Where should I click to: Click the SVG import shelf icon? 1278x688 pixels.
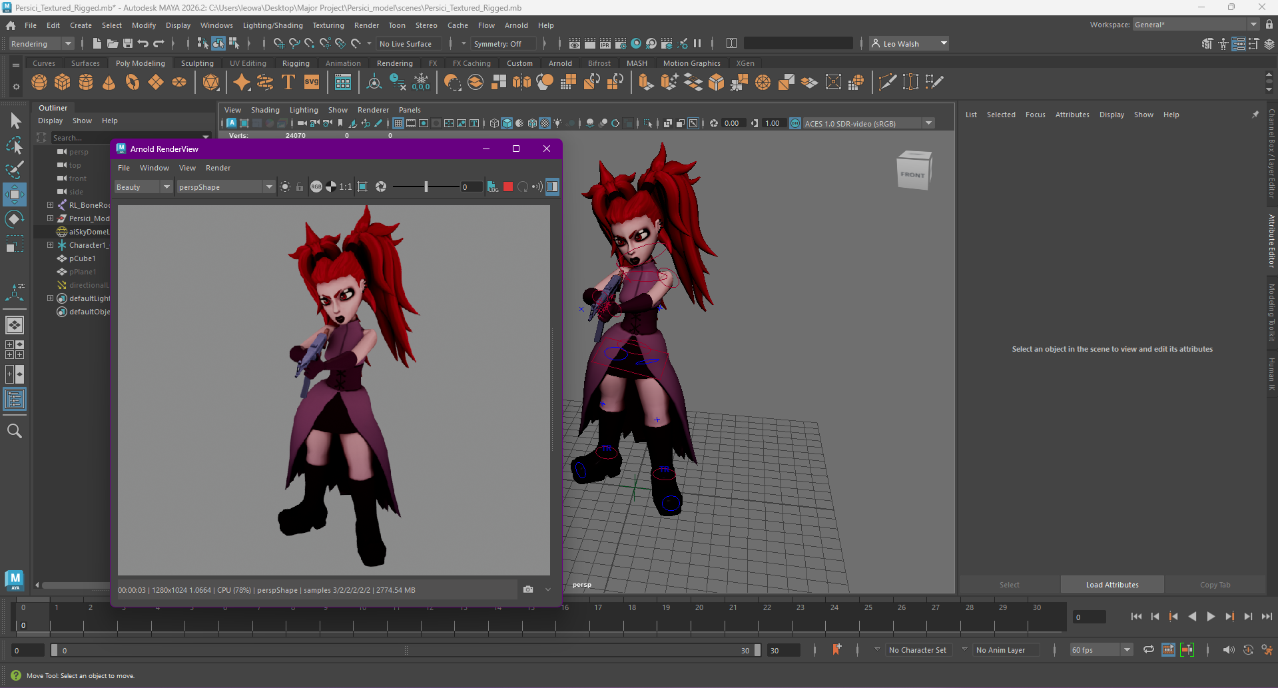312,82
